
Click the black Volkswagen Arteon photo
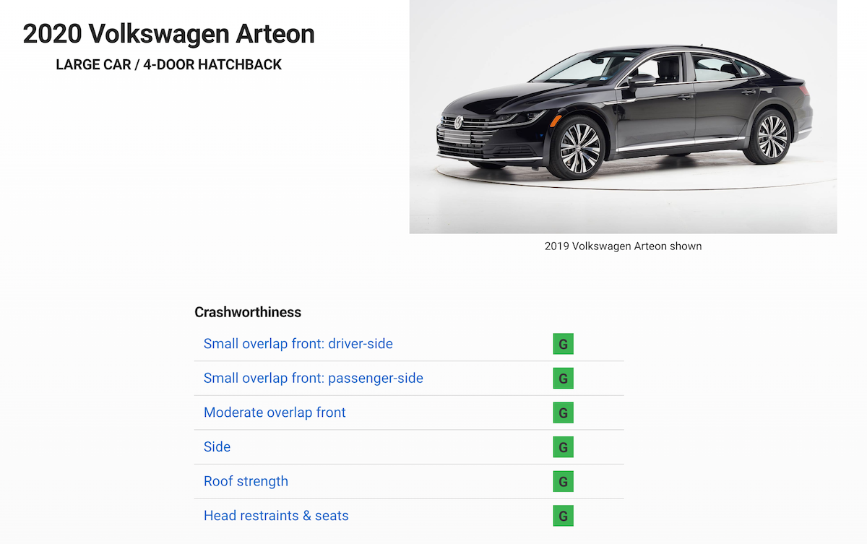pos(623,116)
